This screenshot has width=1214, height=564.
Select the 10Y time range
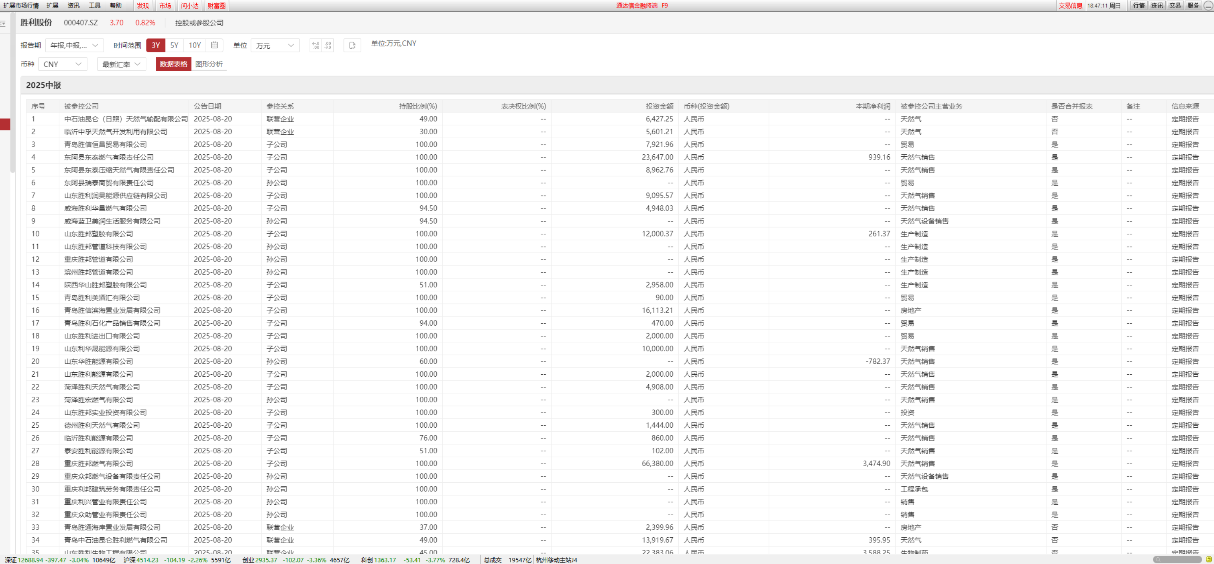click(195, 45)
